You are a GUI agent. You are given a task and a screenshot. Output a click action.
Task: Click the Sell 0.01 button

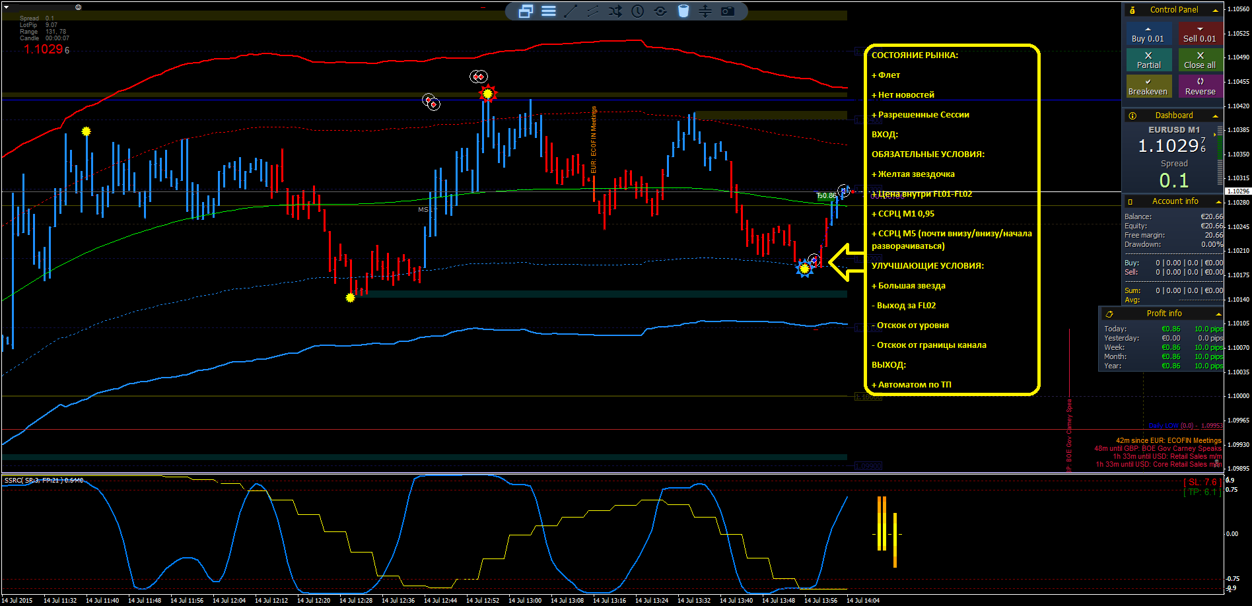1200,34
